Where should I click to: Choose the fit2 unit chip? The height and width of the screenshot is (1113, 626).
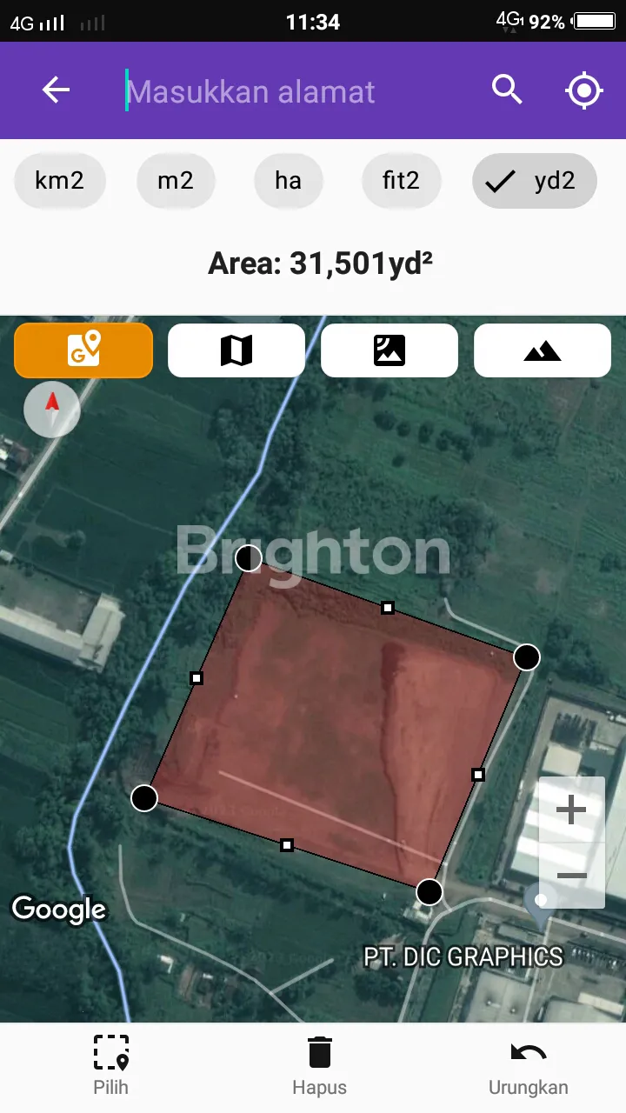401,181
